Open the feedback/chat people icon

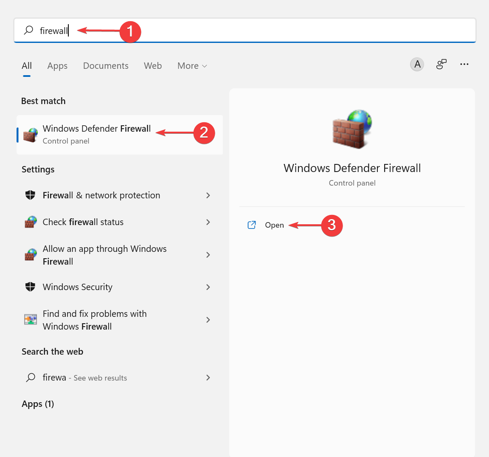click(441, 64)
